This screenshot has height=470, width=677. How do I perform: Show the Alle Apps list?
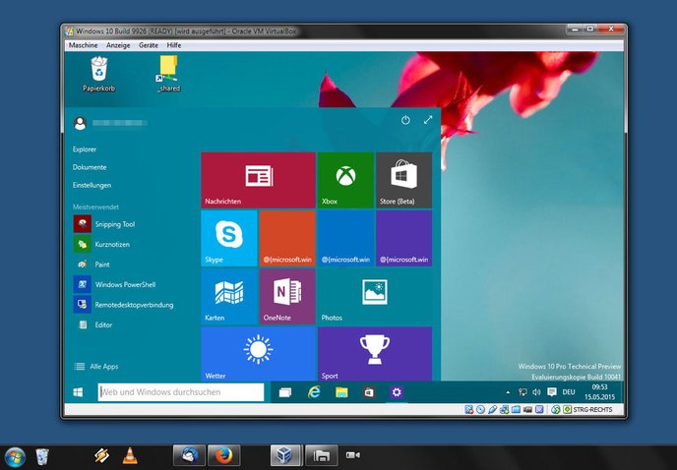click(x=96, y=367)
